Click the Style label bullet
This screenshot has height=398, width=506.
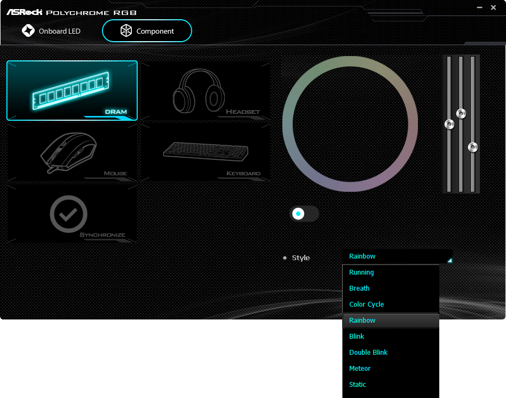coord(284,258)
